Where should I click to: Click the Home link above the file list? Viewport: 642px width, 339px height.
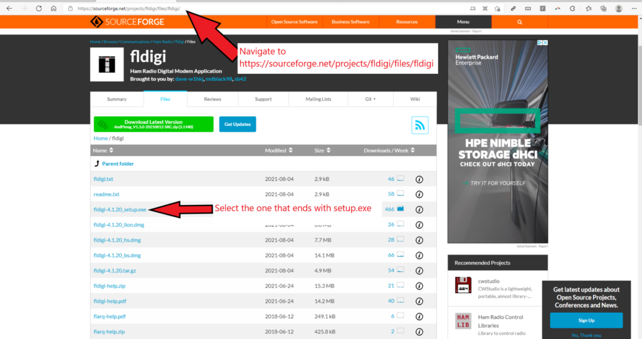pos(101,138)
